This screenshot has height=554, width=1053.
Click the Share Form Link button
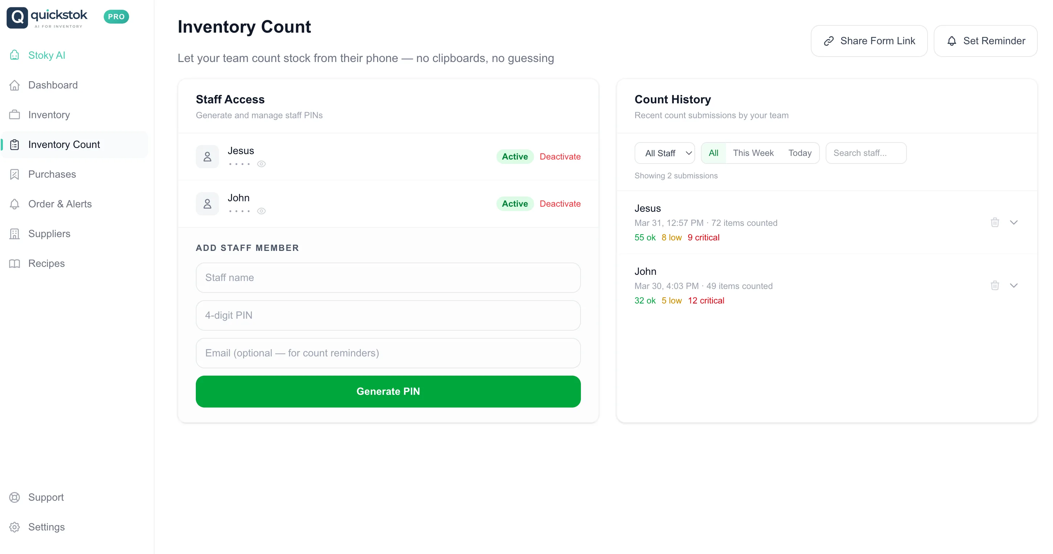(869, 41)
